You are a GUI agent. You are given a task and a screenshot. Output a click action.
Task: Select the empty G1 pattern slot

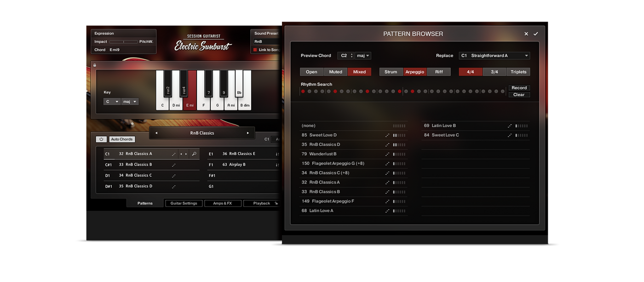pyautogui.click(x=243, y=186)
